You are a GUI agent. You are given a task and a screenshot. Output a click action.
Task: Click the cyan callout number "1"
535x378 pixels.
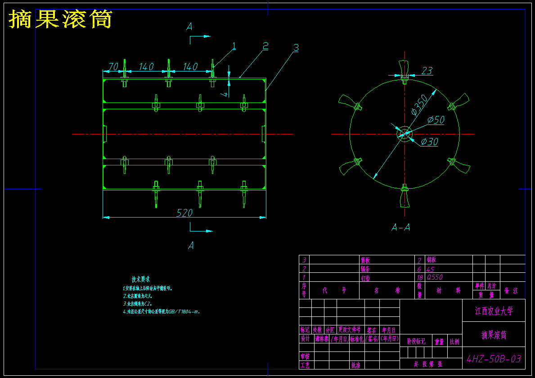(234, 46)
